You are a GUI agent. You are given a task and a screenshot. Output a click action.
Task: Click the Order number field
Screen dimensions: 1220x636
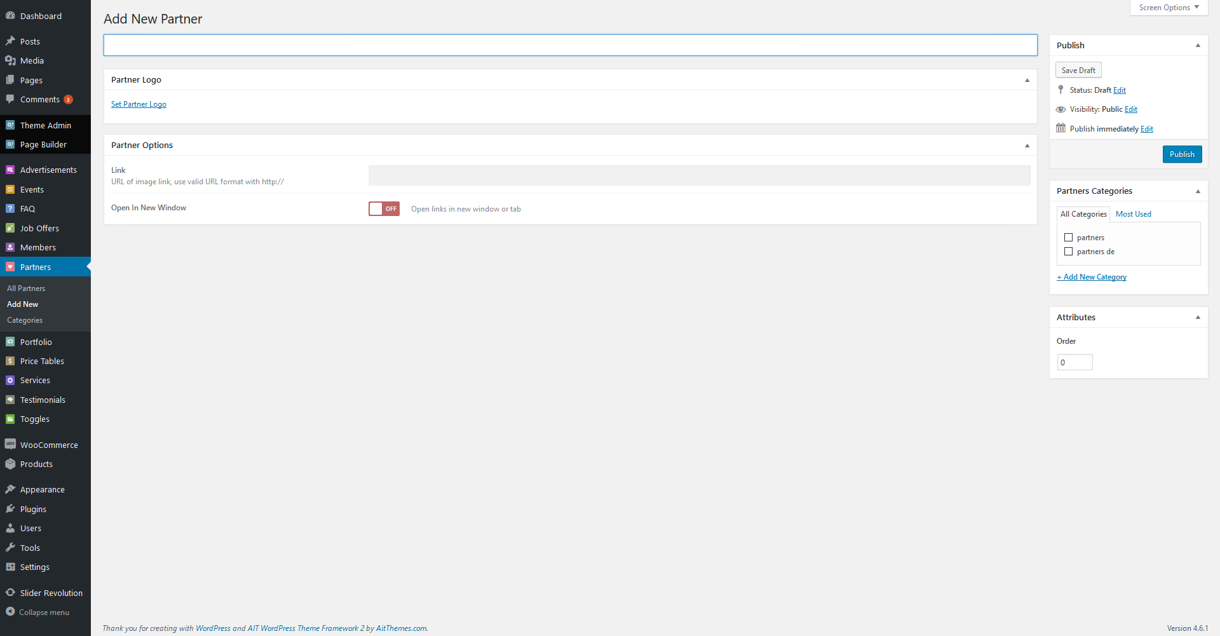(1074, 362)
